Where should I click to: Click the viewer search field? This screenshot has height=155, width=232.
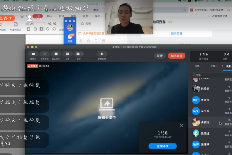[x=210, y=75]
